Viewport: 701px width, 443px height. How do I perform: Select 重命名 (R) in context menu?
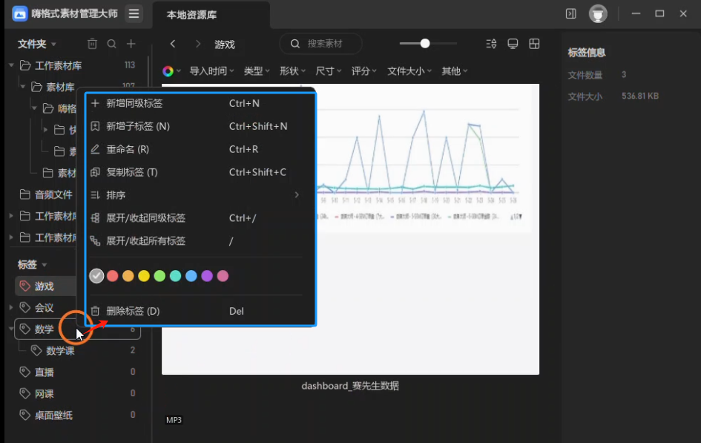click(x=195, y=149)
